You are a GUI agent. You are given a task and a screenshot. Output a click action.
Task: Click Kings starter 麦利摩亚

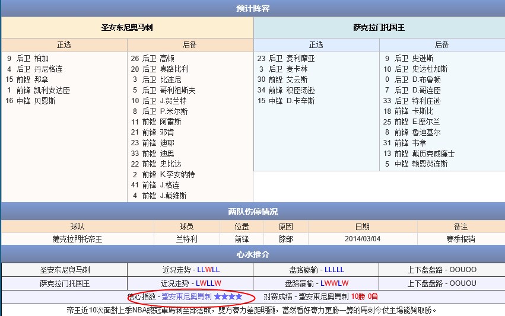[x=300, y=58]
